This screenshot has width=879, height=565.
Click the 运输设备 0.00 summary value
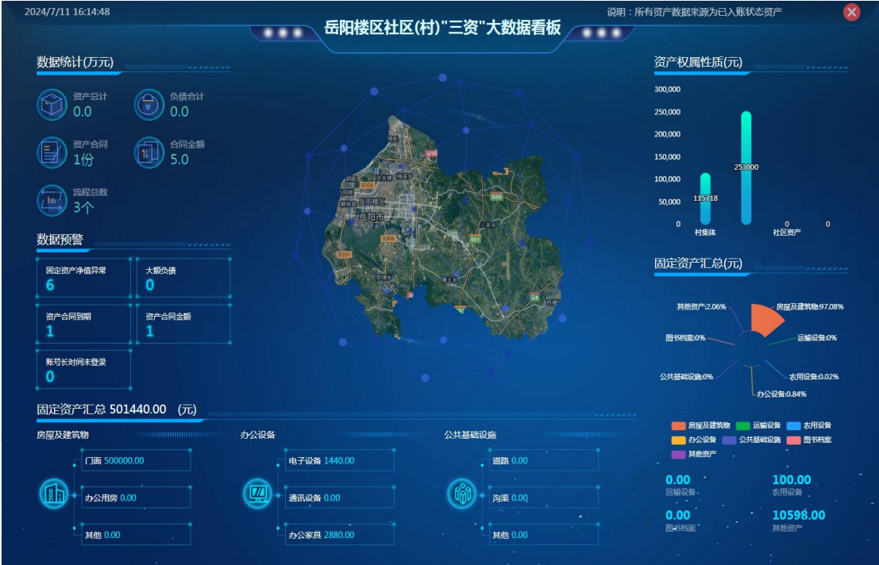678,480
